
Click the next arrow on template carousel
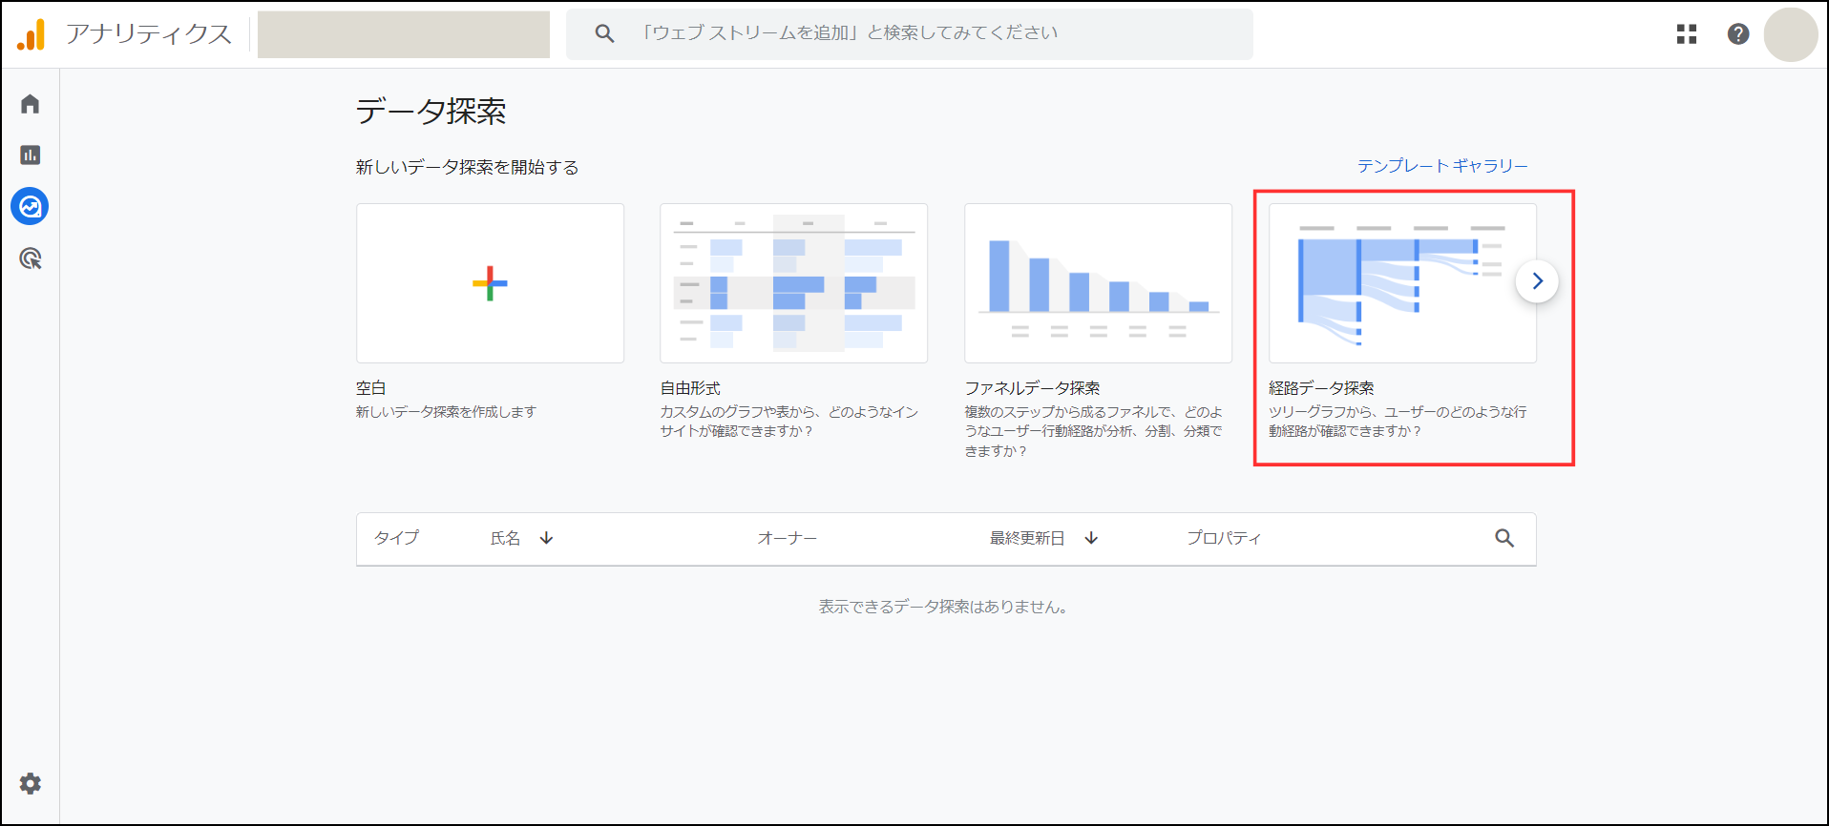1537,281
